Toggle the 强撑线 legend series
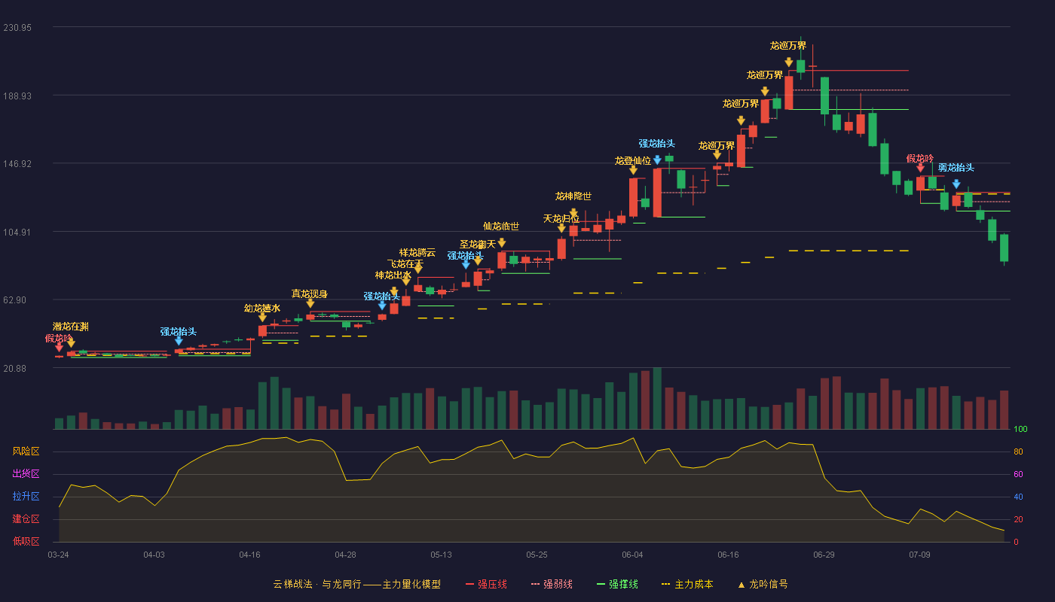1055x602 pixels. tap(617, 584)
